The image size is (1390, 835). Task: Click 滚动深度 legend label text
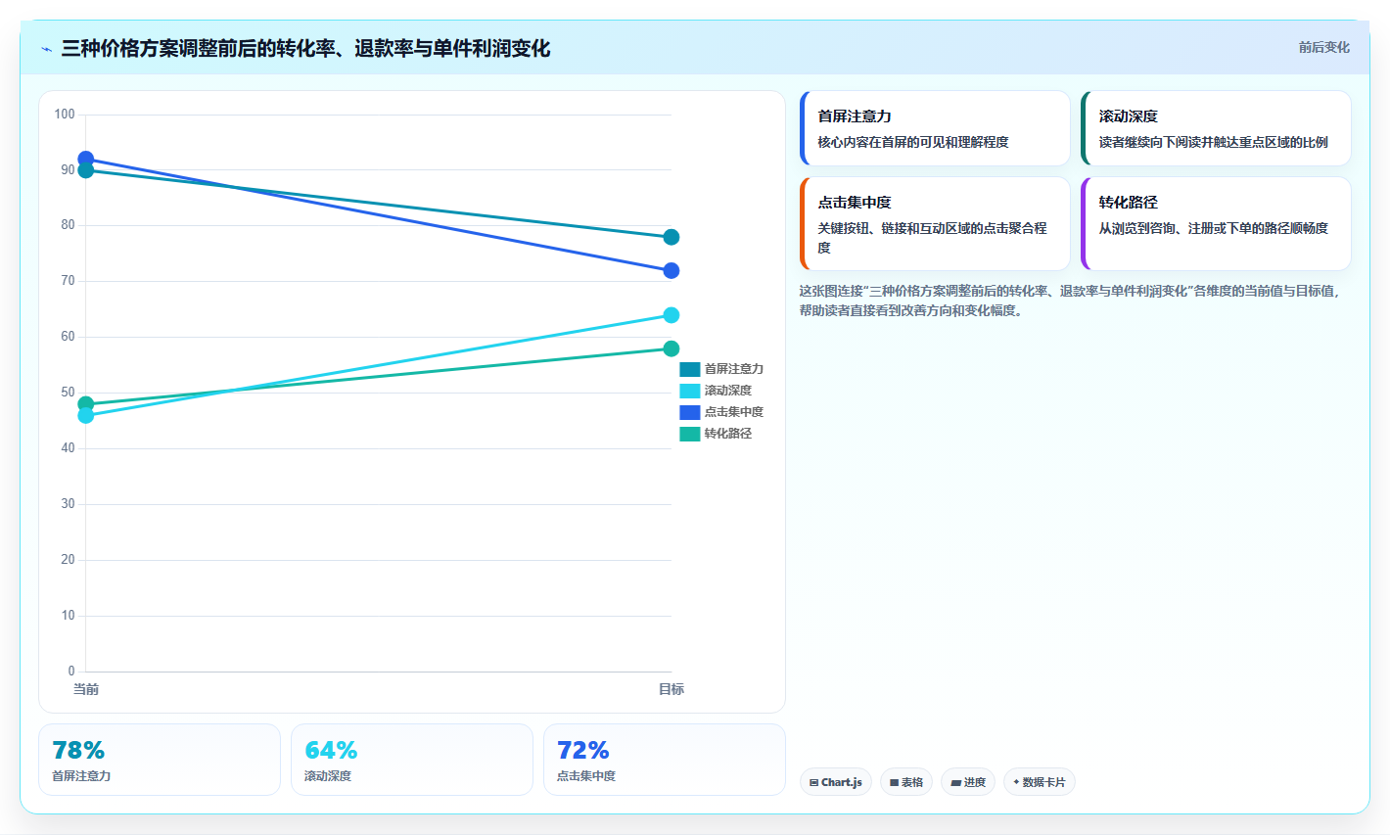point(728,391)
